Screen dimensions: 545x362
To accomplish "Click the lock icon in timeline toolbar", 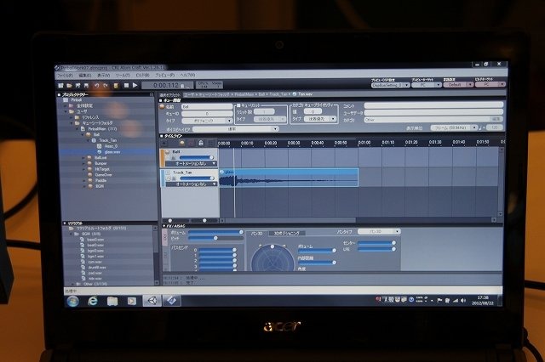I will [201, 143].
